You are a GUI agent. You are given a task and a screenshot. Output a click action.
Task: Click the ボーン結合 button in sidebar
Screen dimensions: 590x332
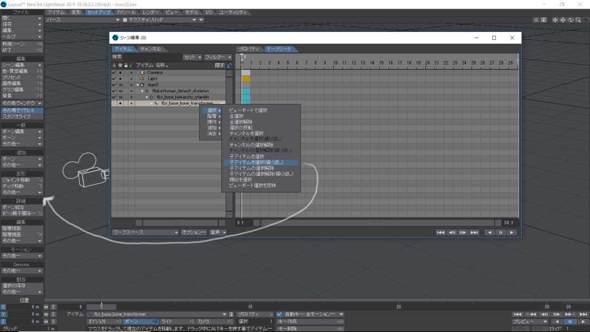click(22, 207)
